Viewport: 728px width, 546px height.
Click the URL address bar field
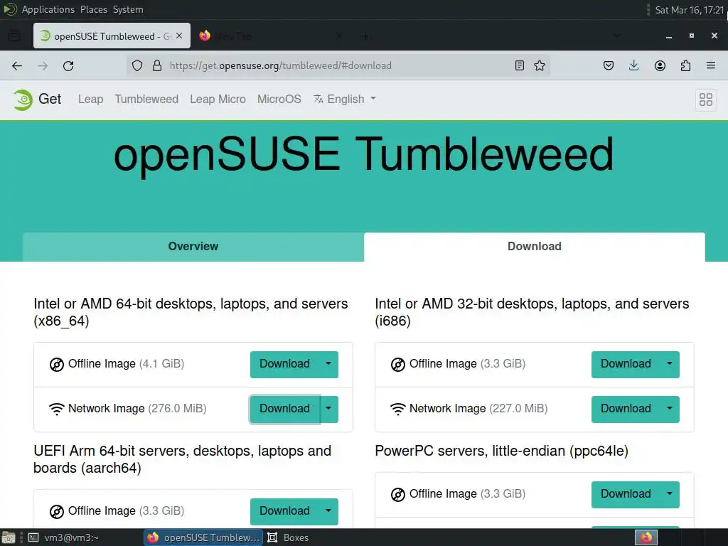[x=338, y=65]
